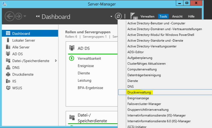The image size is (212, 128).
Task: Choose Druckverwaltung from Tools menu
Action: click(x=139, y=92)
